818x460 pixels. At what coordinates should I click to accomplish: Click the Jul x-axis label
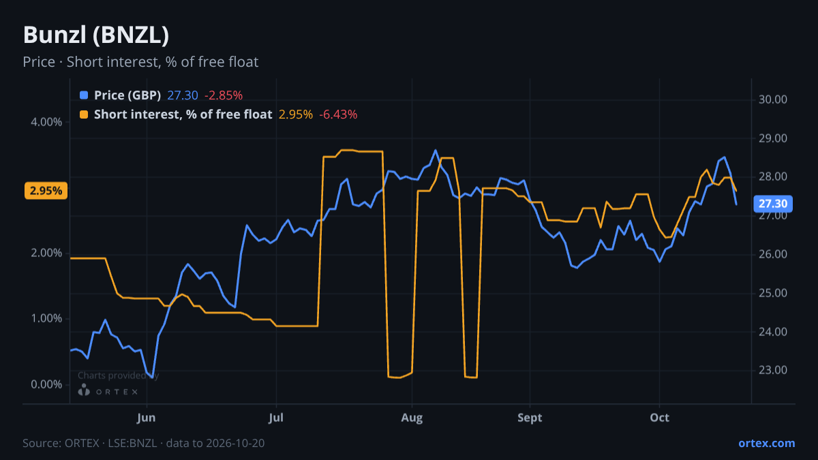pyautogui.click(x=276, y=417)
